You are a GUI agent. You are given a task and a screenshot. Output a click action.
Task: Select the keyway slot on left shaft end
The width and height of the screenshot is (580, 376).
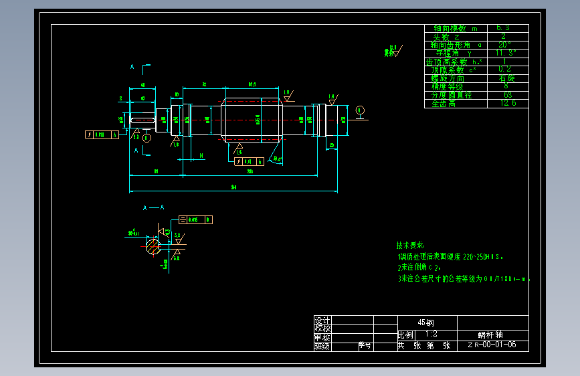(142, 120)
